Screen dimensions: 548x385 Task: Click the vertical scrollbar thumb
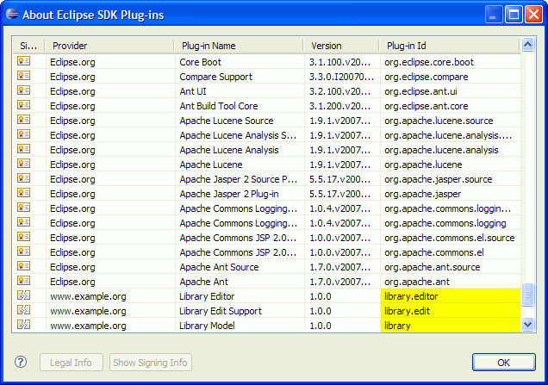[x=527, y=295]
